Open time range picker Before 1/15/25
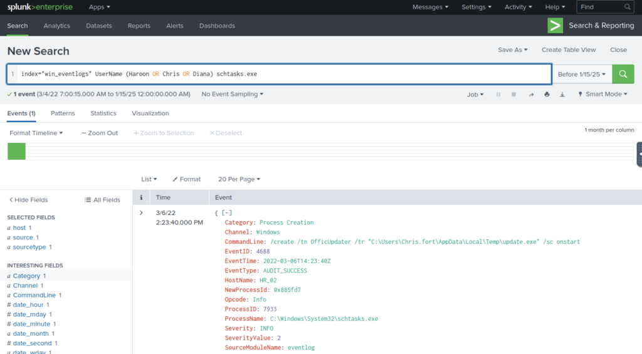The height and width of the screenshot is (354, 642). pos(581,74)
